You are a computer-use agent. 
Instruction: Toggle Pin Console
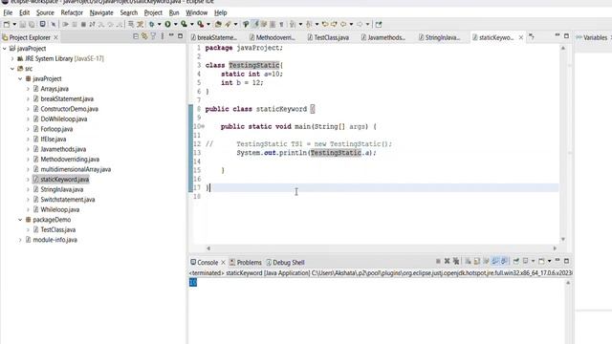[x=516, y=261]
